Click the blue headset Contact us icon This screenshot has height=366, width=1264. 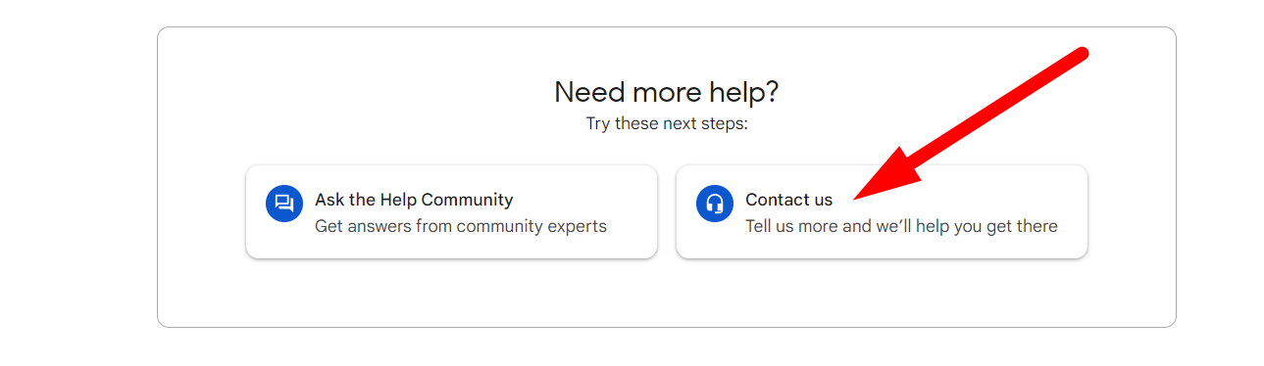[715, 205]
